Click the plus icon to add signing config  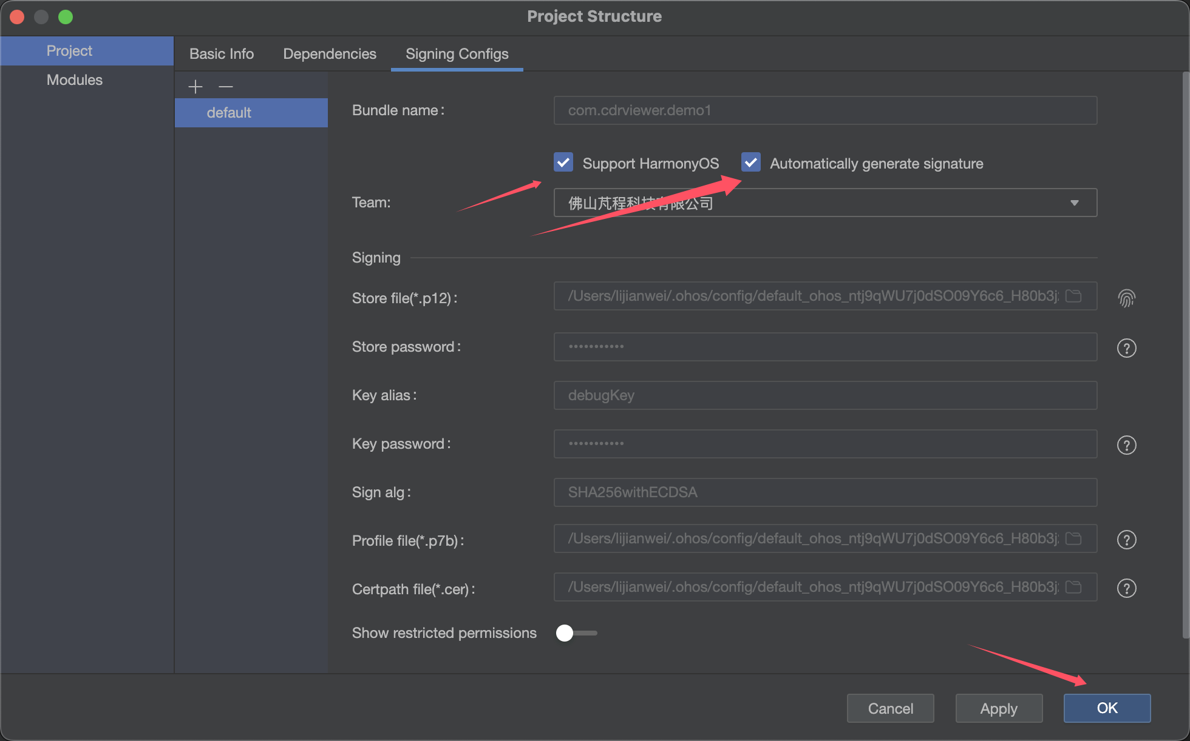point(195,87)
